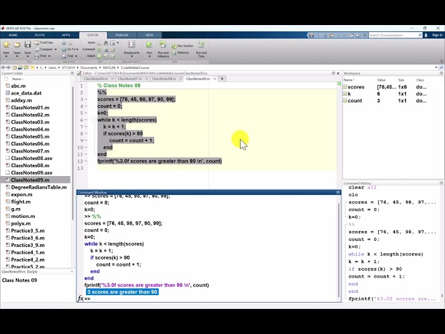Switch to the PUBLISH ribbon tab
445x334 pixels.
[122, 35]
